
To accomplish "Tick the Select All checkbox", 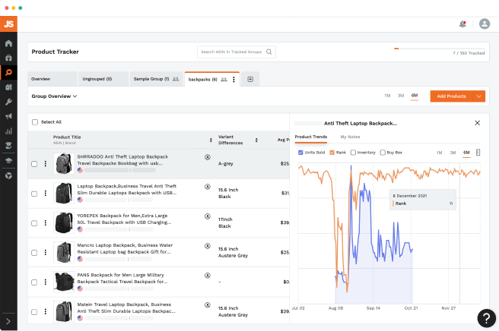I will [34, 122].
